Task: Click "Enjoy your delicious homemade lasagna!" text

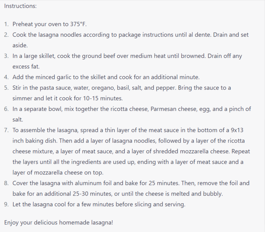Action: (58, 223)
